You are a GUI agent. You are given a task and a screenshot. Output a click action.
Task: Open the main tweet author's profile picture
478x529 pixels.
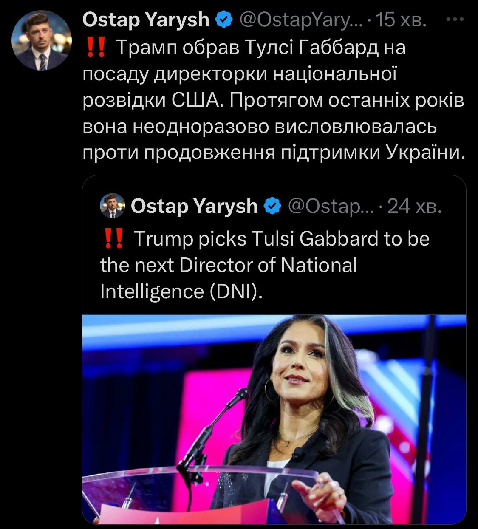(41, 41)
